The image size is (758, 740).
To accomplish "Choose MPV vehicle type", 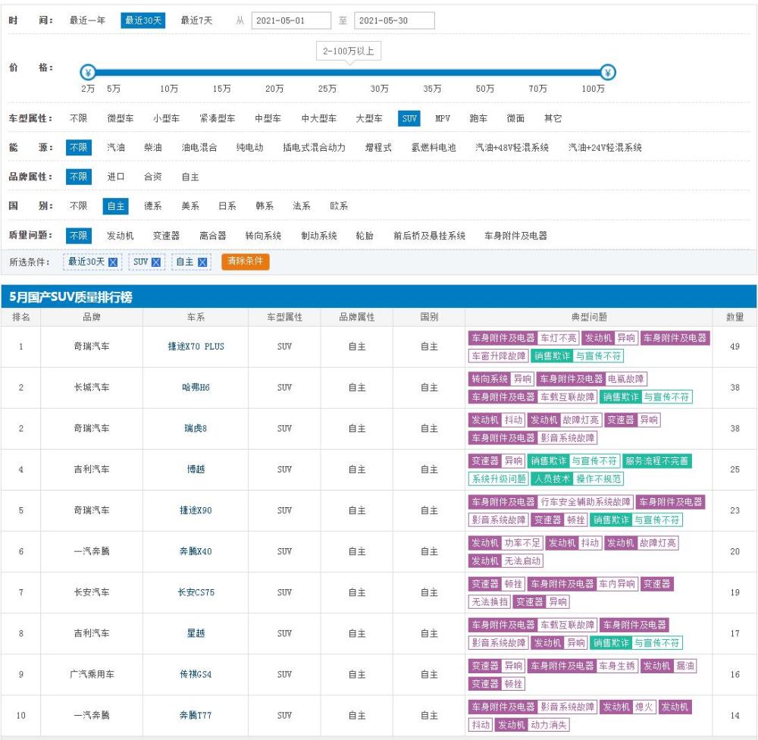I will (443, 118).
